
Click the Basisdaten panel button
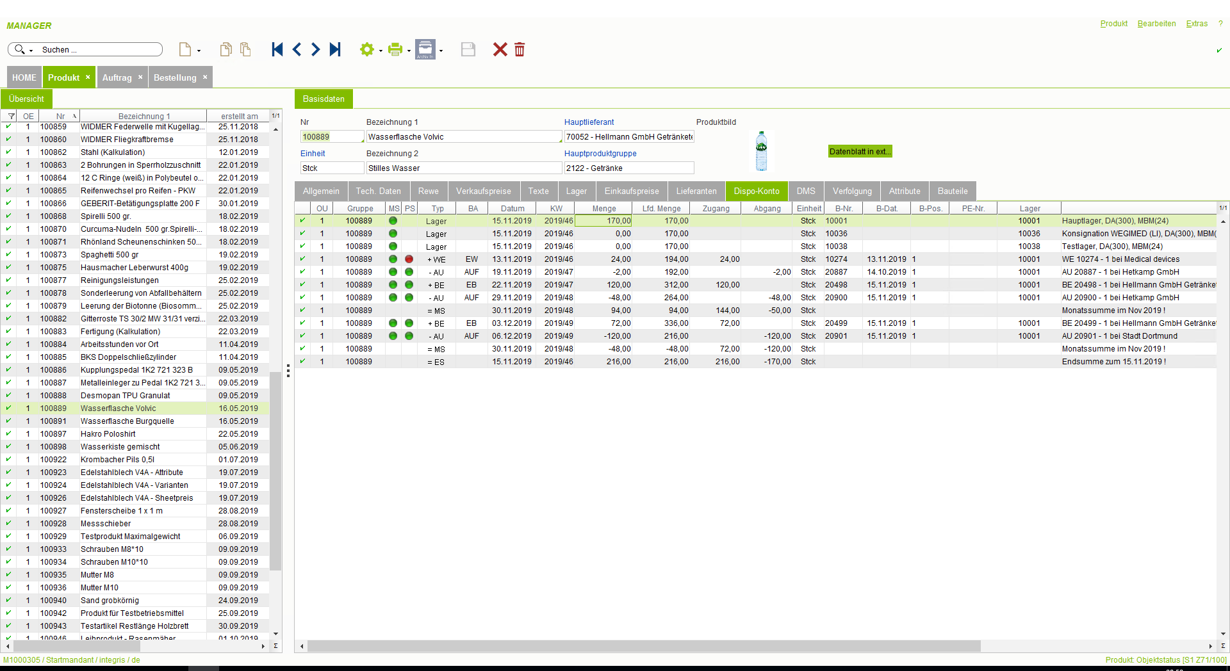click(324, 99)
